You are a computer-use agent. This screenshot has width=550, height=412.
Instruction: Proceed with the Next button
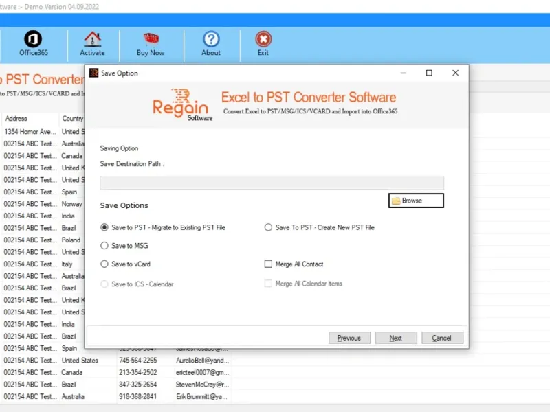point(396,338)
